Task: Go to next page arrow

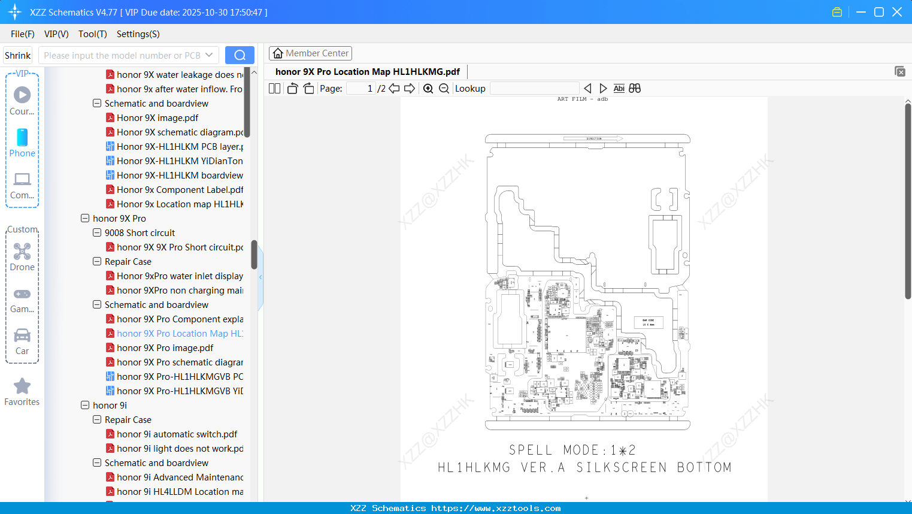Action: coord(410,89)
